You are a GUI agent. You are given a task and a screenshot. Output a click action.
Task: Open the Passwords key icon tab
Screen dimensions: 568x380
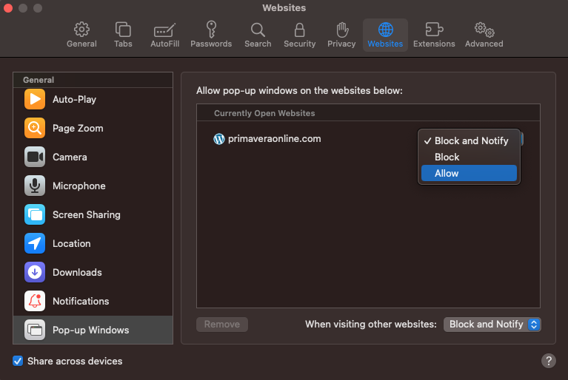coord(212,35)
